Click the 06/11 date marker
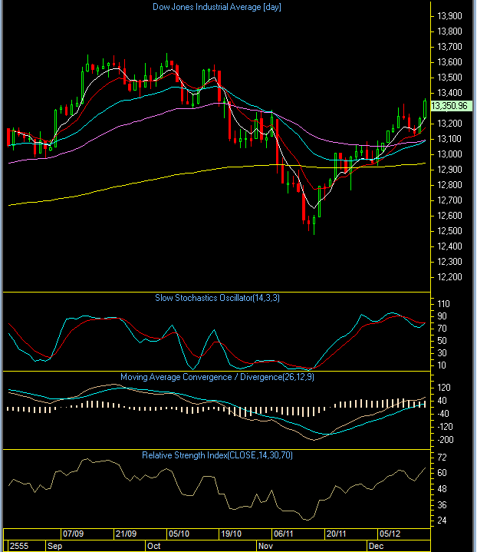 [x=284, y=534]
